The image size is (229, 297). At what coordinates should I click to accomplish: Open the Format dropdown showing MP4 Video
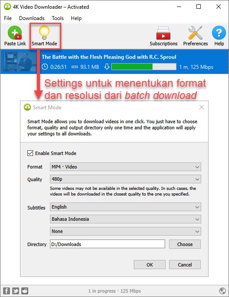click(126, 167)
